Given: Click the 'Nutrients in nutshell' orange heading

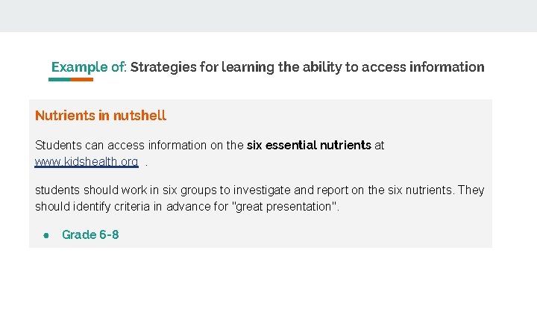Looking at the screenshot, I should pos(101,116).
